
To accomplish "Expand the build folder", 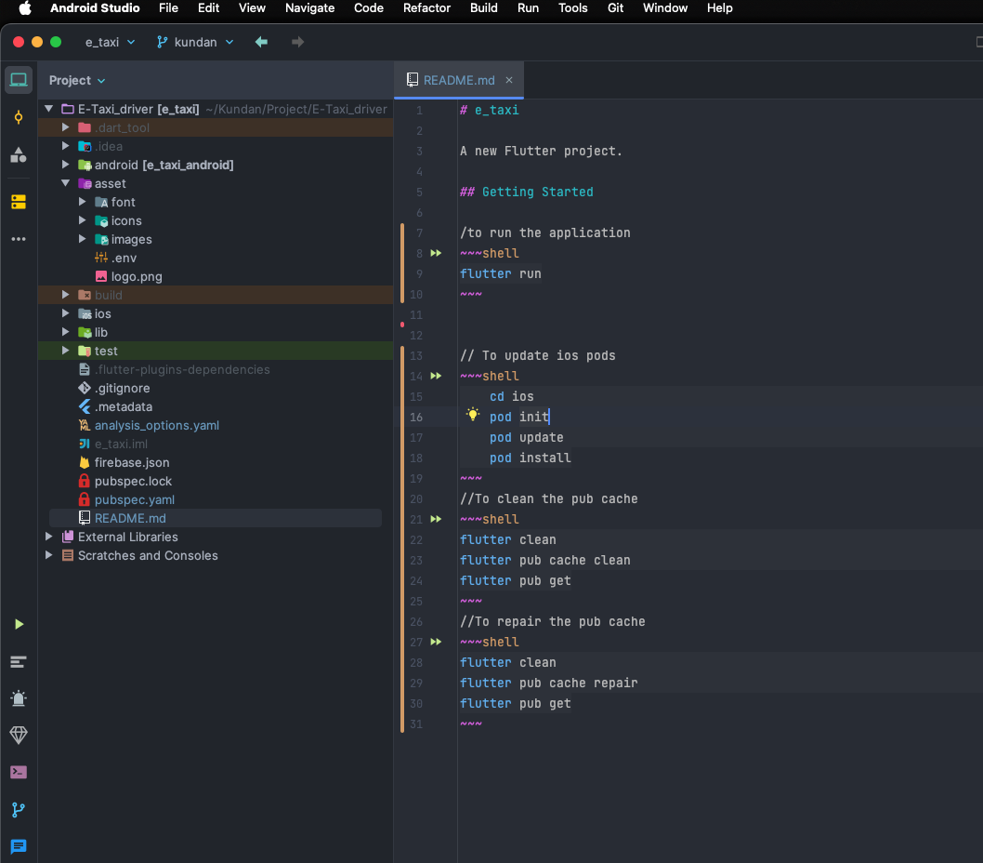I will coord(65,295).
